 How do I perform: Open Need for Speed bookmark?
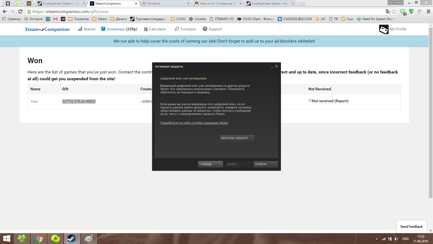tap(375, 19)
